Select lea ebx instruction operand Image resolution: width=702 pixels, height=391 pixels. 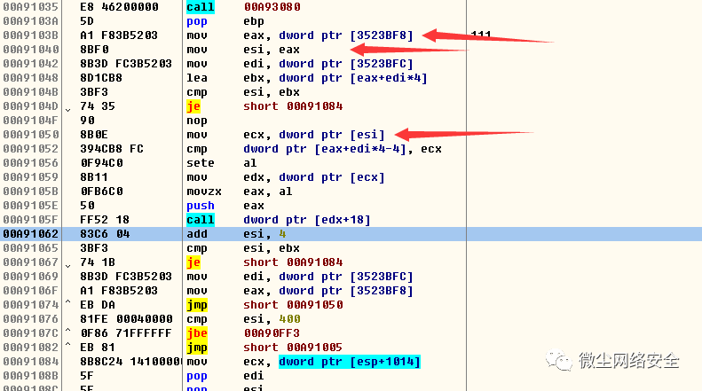click(335, 78)
